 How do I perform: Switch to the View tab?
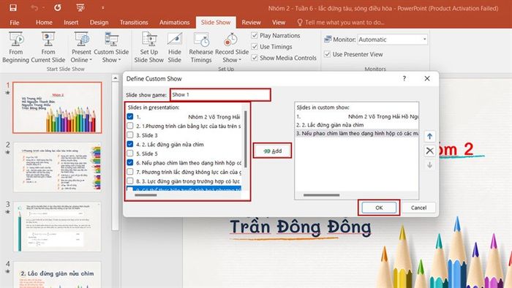279,22
